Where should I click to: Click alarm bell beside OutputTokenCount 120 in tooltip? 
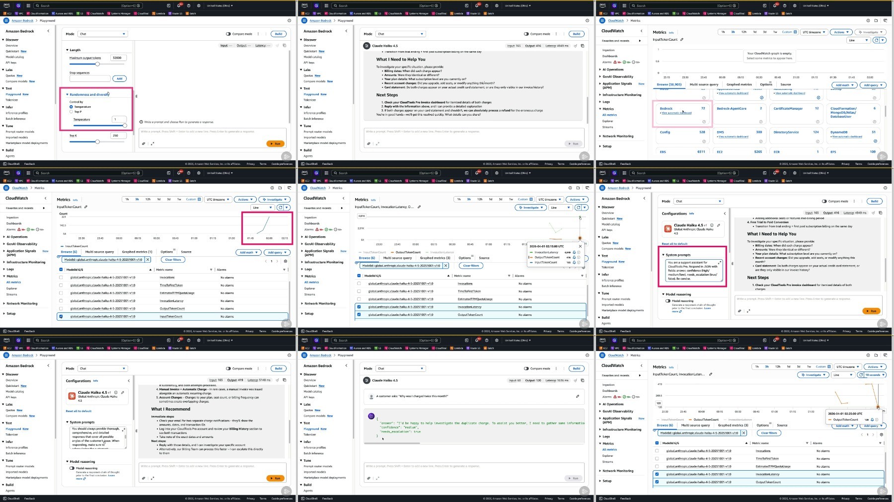(x=872, y=420)
